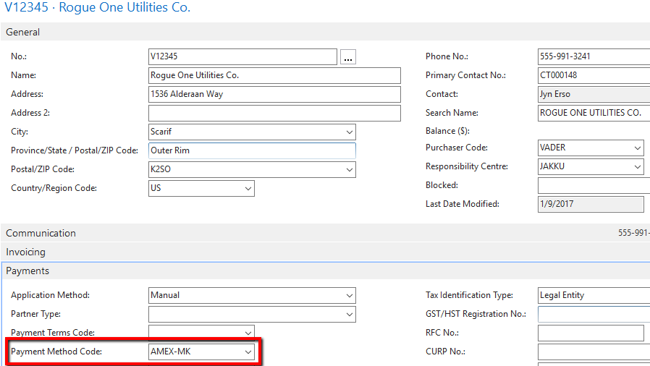
Task: Expand the Postal/ZIP Code dropdown
Action: click(350, 170)
